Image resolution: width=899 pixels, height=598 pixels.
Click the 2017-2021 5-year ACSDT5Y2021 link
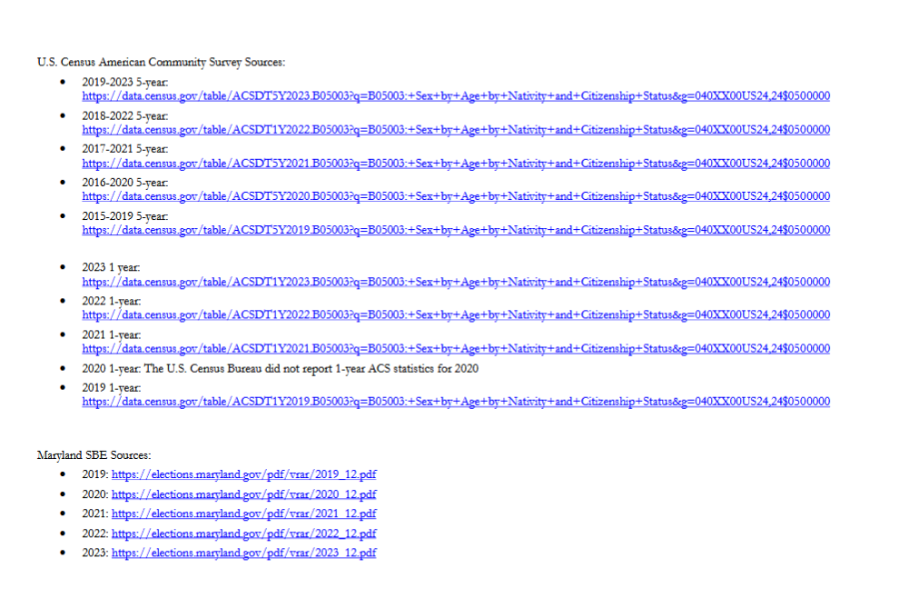(456, 164)
